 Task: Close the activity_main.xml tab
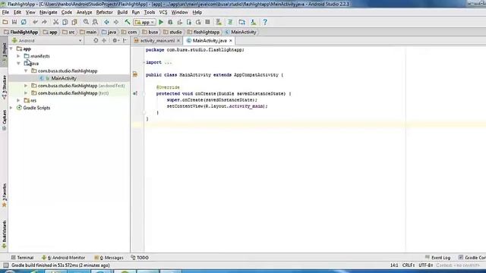click(178, 40)
